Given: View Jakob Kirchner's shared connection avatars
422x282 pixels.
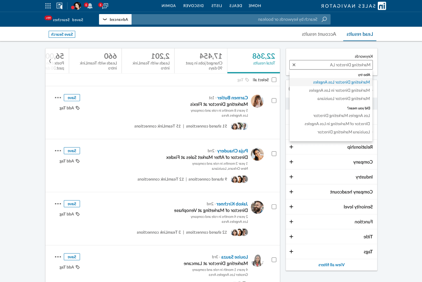Looking at the screenshot, I should [239, 232].
